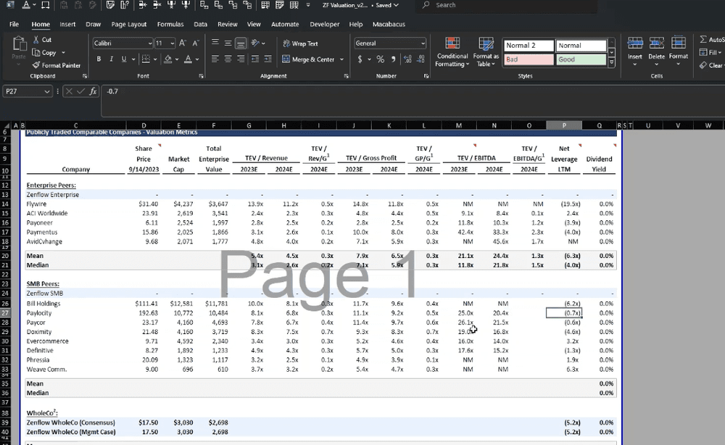
Task: Open the font size dropdown
Action: tap(172, 43)
